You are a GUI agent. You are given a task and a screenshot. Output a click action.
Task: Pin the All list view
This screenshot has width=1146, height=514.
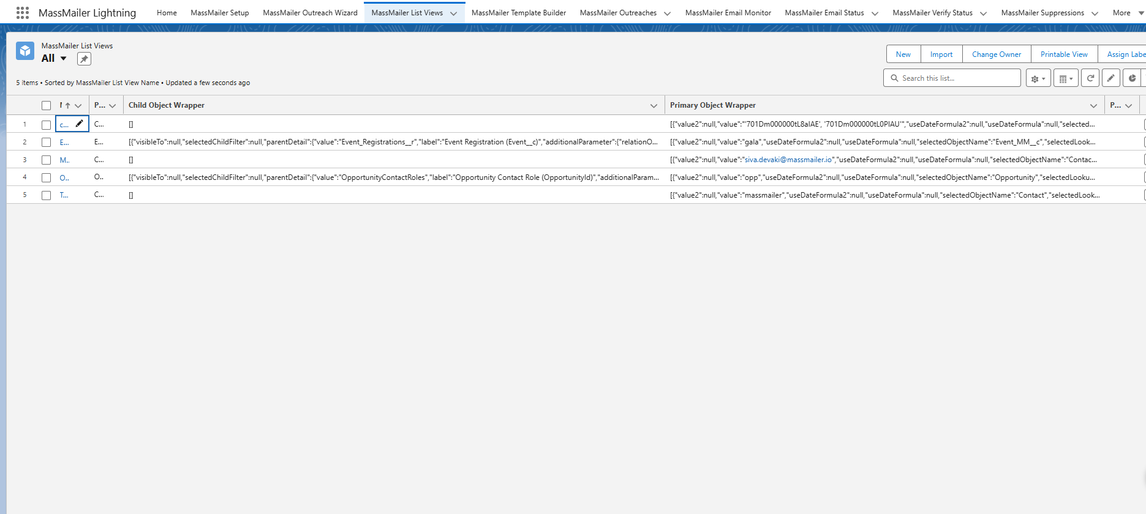pyautogui.click(x=84, y=59)
